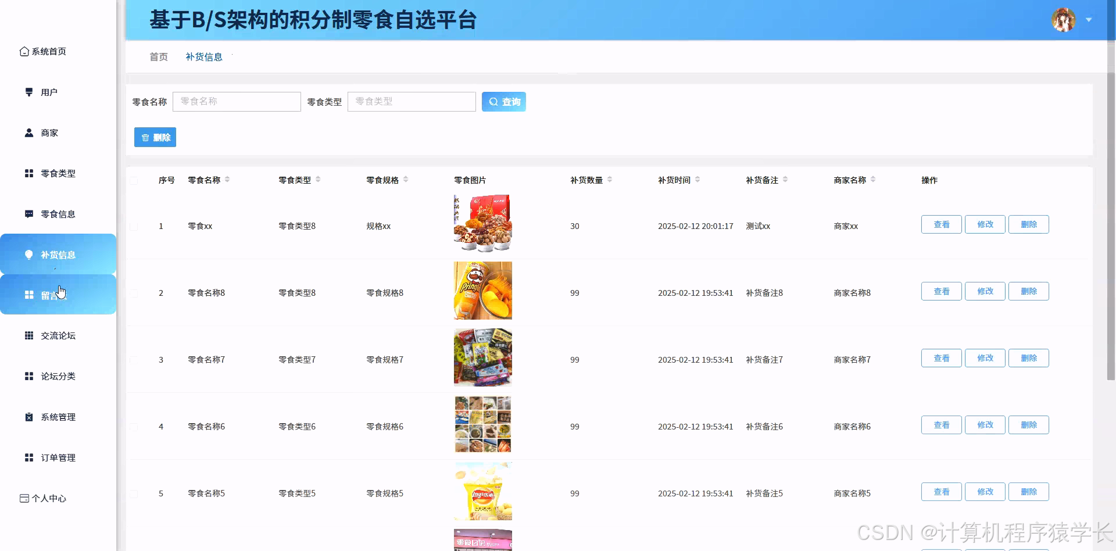The image size is (1116, 551).
Task: Click the 零食规格6 cell
Action: (x=385, y=427)
